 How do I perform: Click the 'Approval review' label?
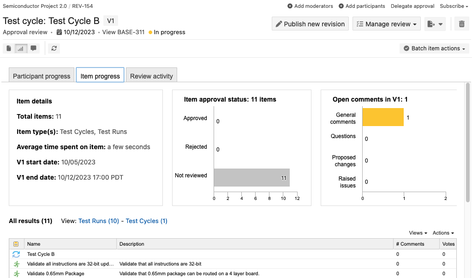coord(25,32)
